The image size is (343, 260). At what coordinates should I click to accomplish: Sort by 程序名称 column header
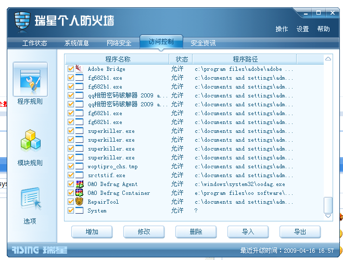pos(117,59)
